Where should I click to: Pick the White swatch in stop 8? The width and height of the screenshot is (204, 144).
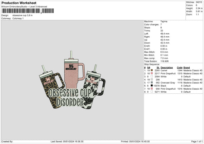pyautogui.click(x=152, y=92)
